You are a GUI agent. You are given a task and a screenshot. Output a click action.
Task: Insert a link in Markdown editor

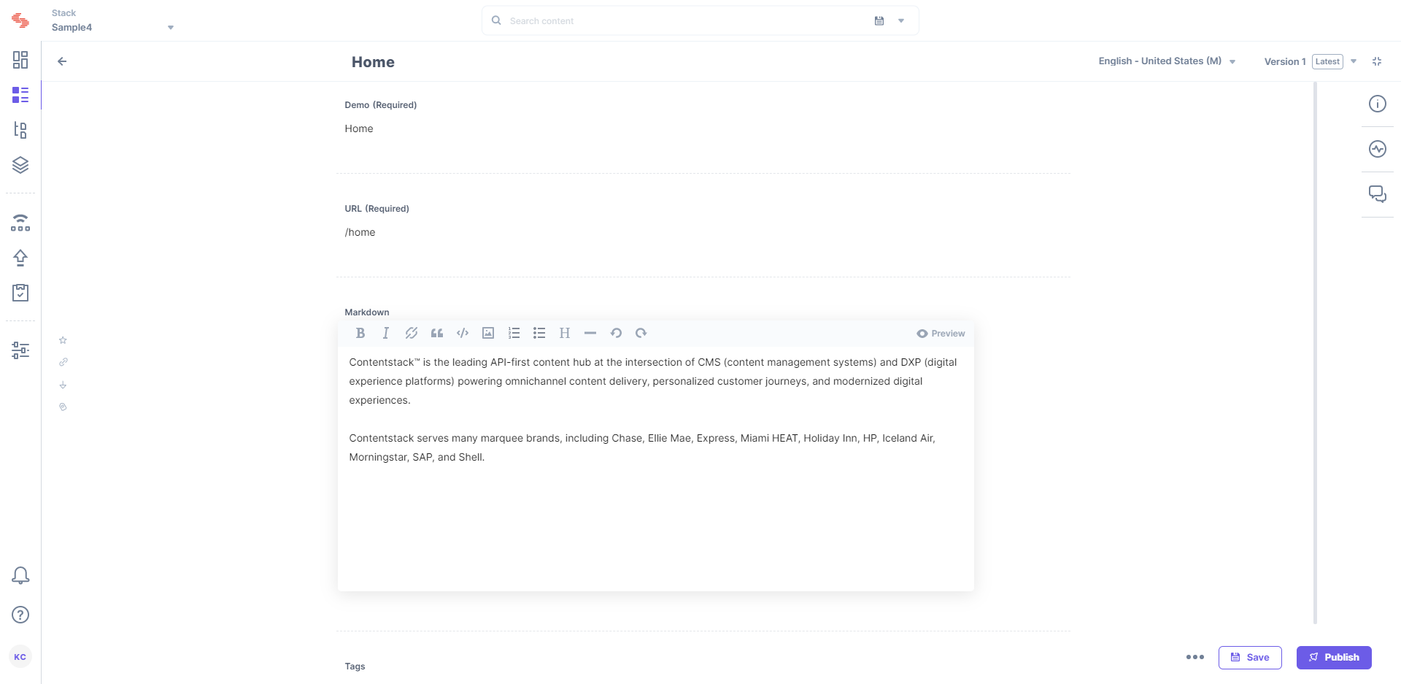tap(412, 333)
